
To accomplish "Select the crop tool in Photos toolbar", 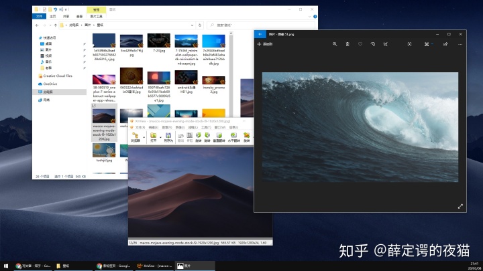I will pyautogui.click(x=385, y=44).
